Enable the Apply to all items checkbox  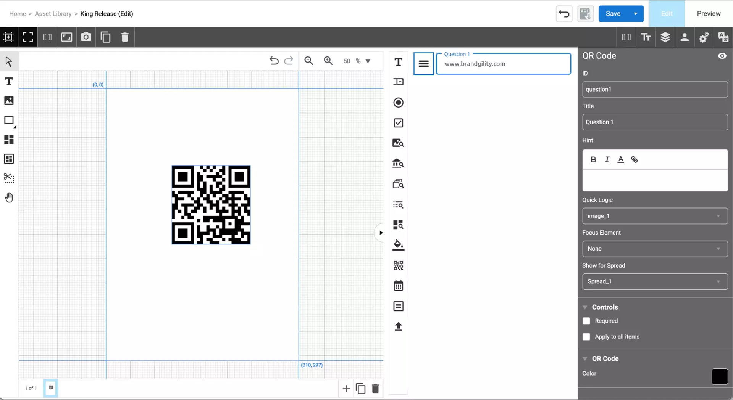586,337
